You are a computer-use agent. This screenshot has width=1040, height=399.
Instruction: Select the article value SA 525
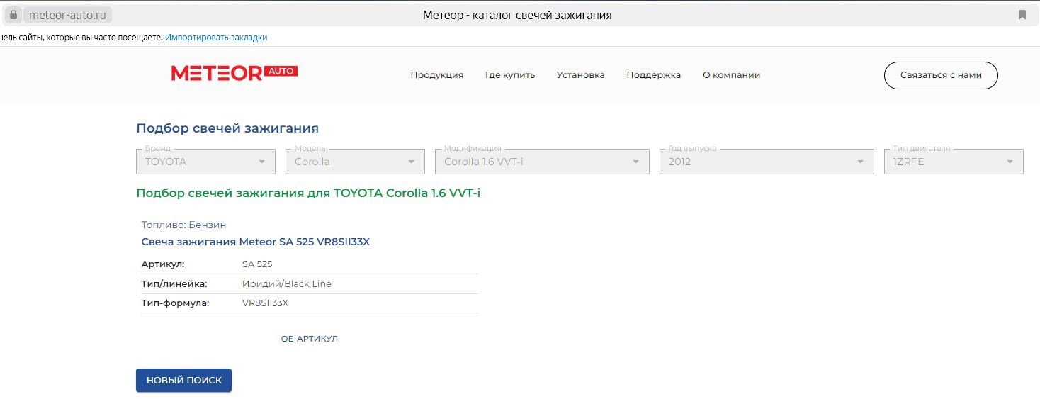click(257, 264)
